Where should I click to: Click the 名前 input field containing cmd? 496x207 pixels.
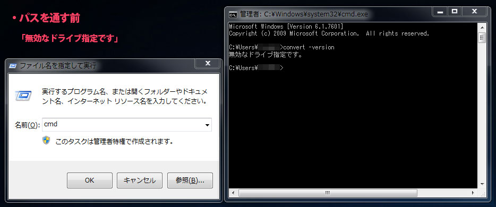click(126, 125)
